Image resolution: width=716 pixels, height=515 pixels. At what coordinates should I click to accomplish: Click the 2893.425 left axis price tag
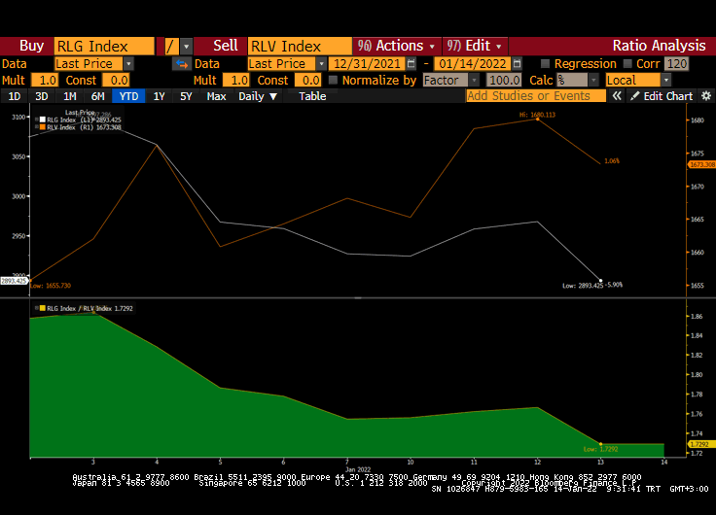(x=14, y=281)
